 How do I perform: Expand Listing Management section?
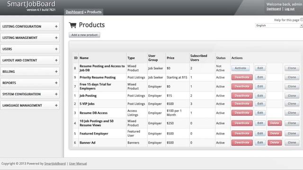(30, 38)
